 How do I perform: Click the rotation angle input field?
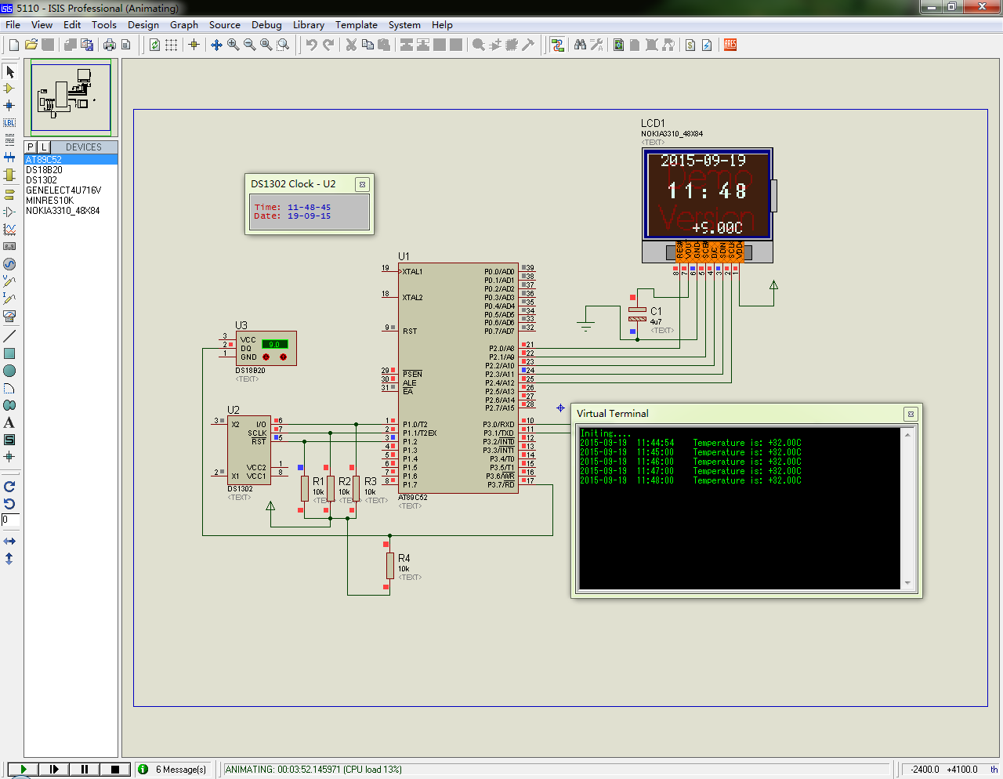(x=9, y=520)
